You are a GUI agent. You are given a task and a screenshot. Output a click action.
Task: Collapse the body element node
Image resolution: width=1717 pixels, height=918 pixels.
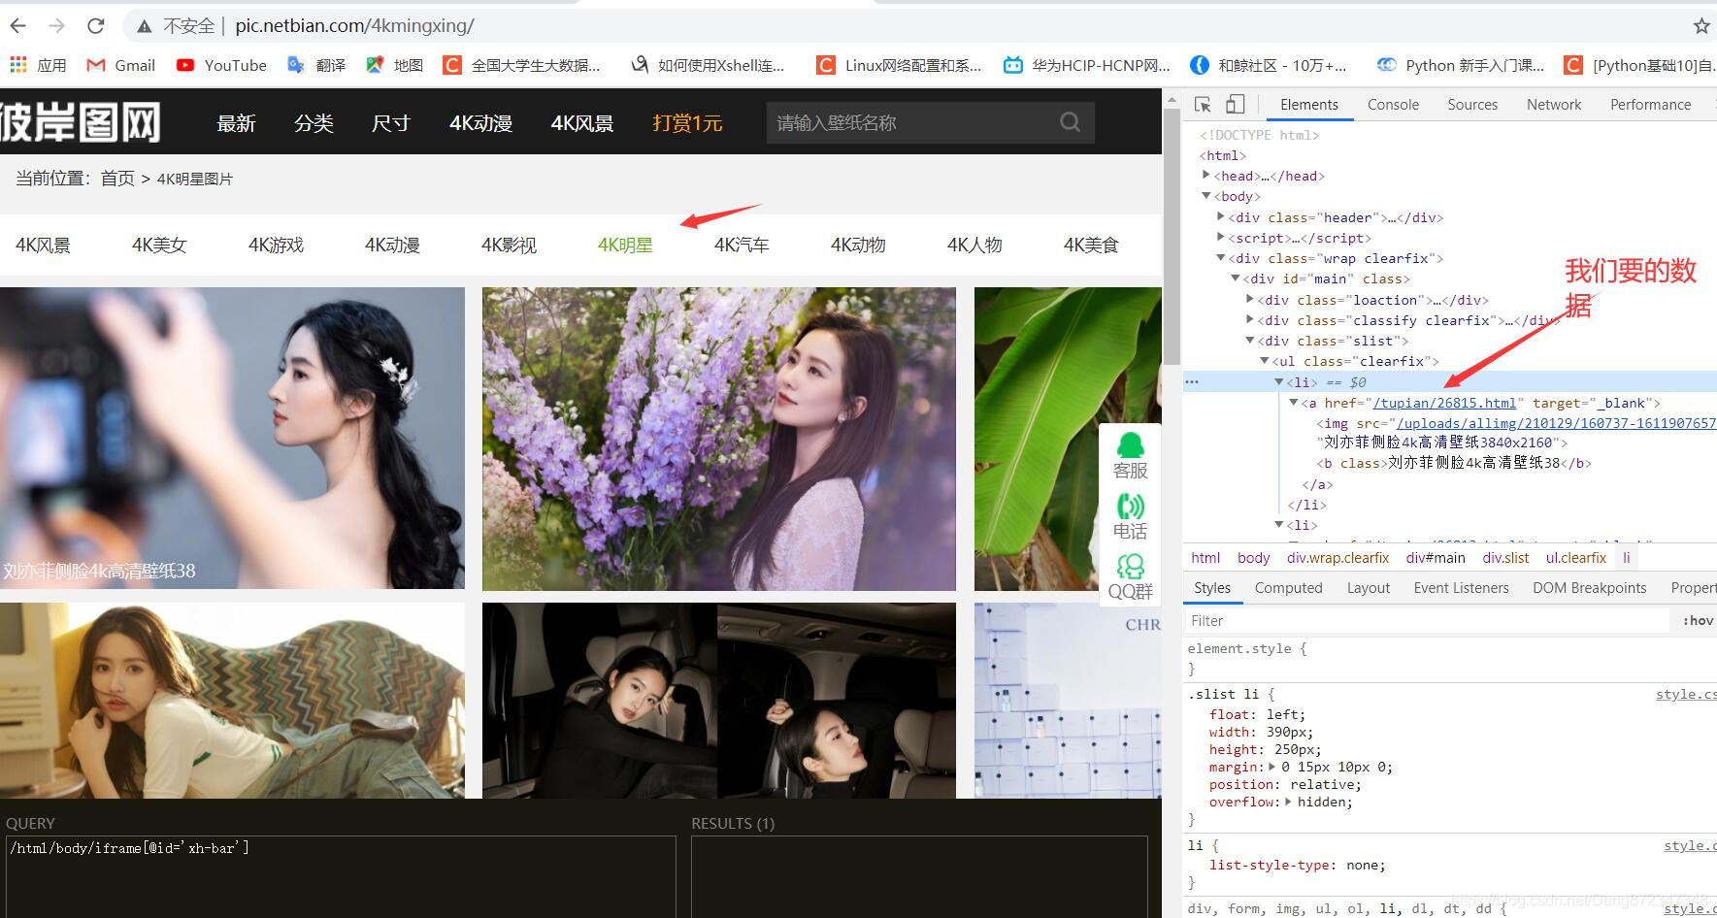coord(1206,196)
